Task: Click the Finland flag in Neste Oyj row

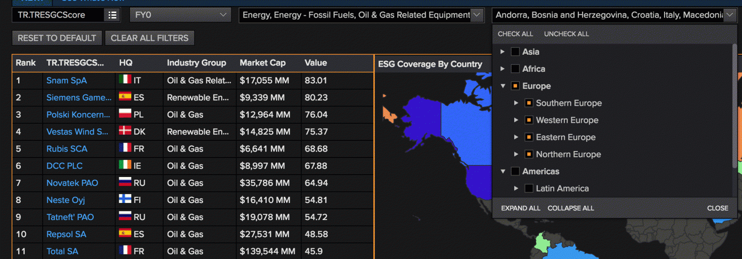Action: tap(125, 199)
